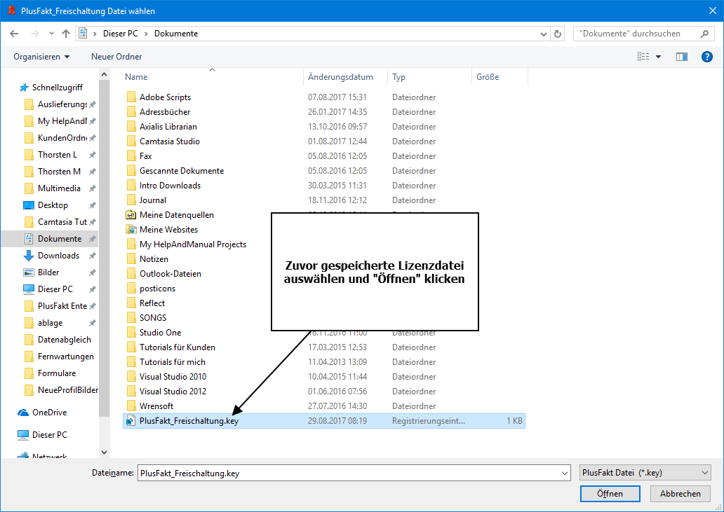Open the OneDrive cloud icon
Image resolution: width=724 pixels, height=512 pixels.
(x=22, y=413)
